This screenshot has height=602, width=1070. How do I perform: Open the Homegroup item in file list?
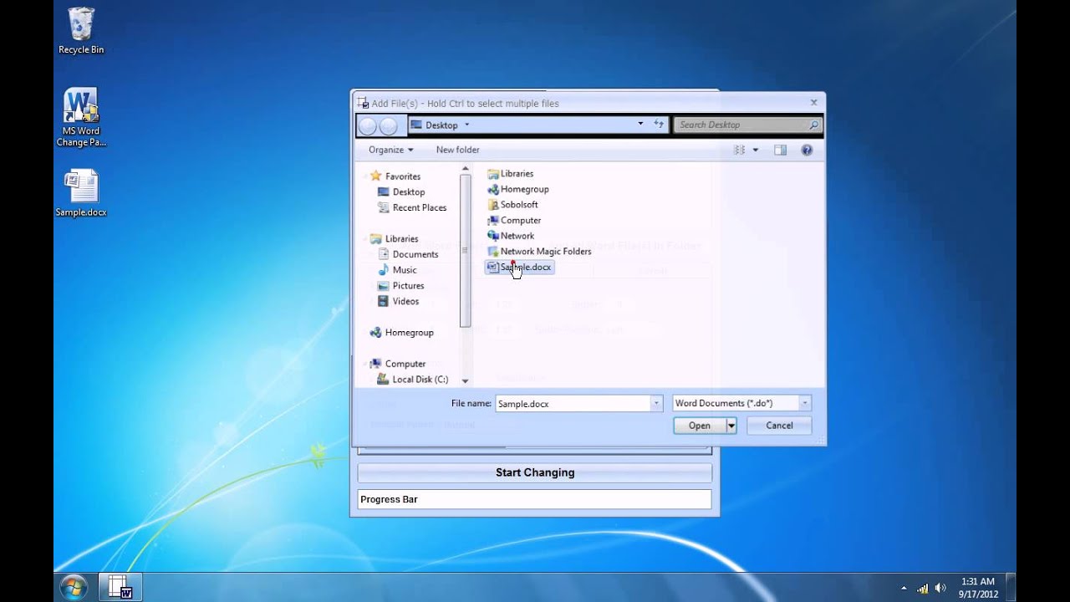tap(517, 189)
